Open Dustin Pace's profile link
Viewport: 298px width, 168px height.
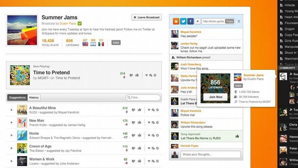68,23
